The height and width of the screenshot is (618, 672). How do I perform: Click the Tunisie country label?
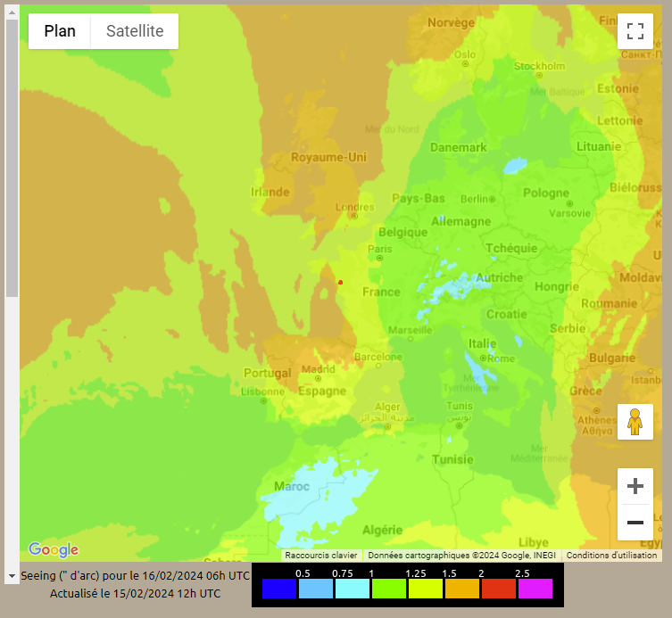[x=453, y=459]
